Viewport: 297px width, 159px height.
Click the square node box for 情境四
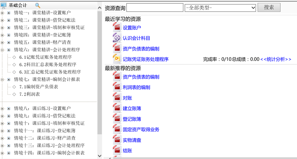point(9,35)
